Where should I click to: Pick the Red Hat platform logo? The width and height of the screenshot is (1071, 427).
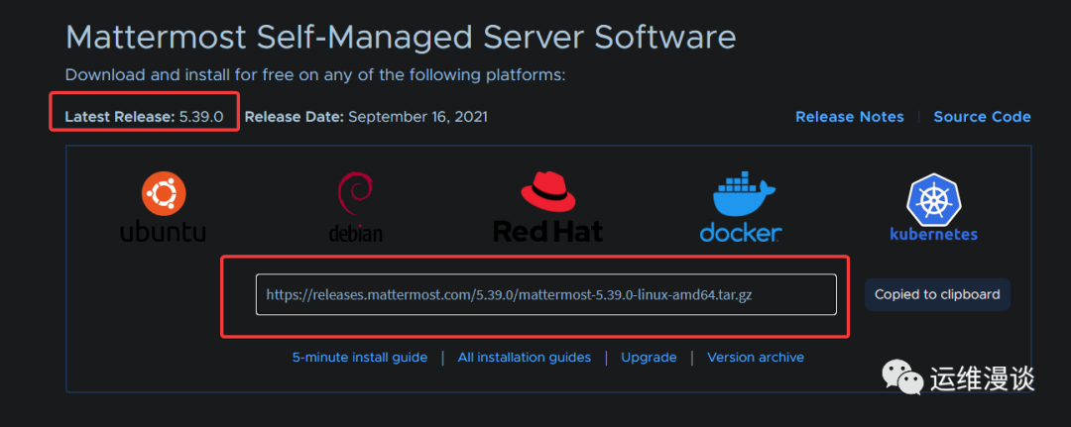(547, 207)
